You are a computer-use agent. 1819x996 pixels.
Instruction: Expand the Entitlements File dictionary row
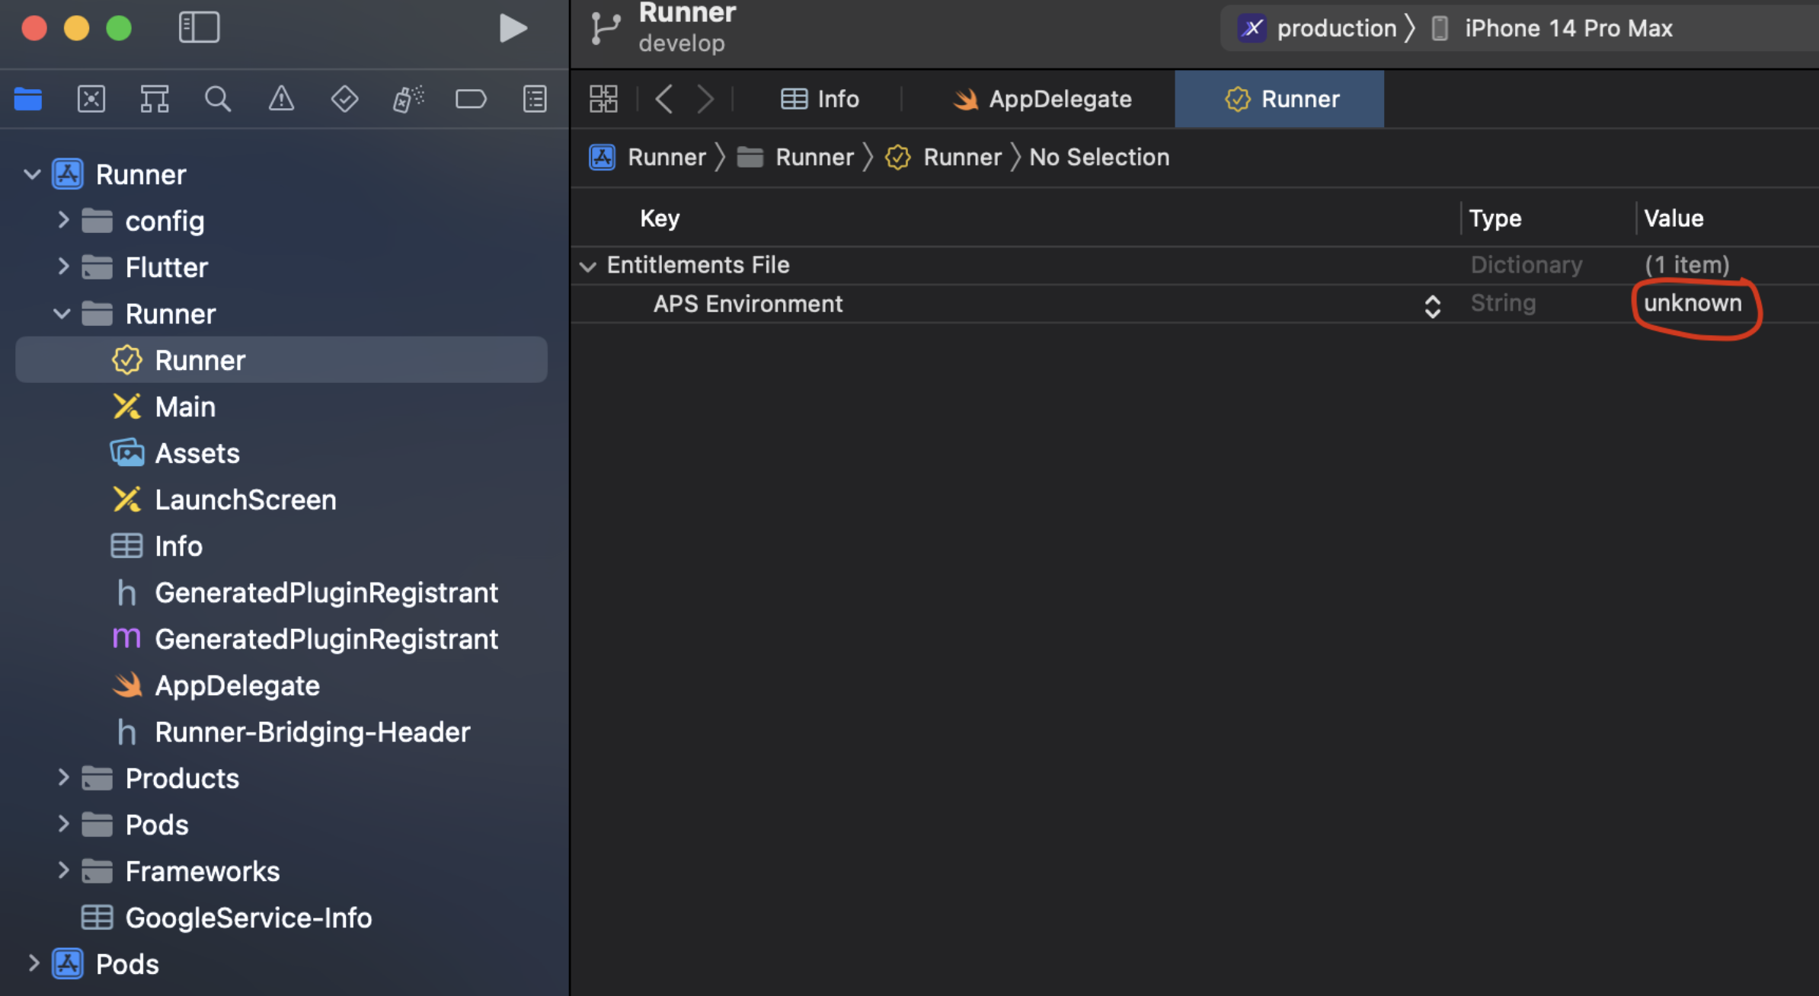pyautogui.click(x=587, y=263)
